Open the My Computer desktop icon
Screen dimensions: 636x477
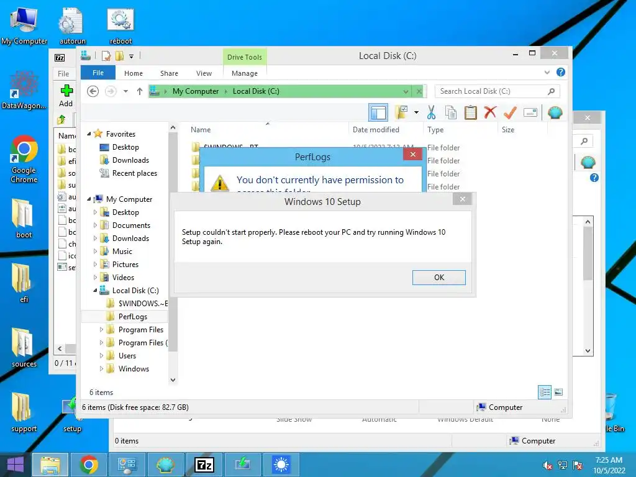(24, 26)
